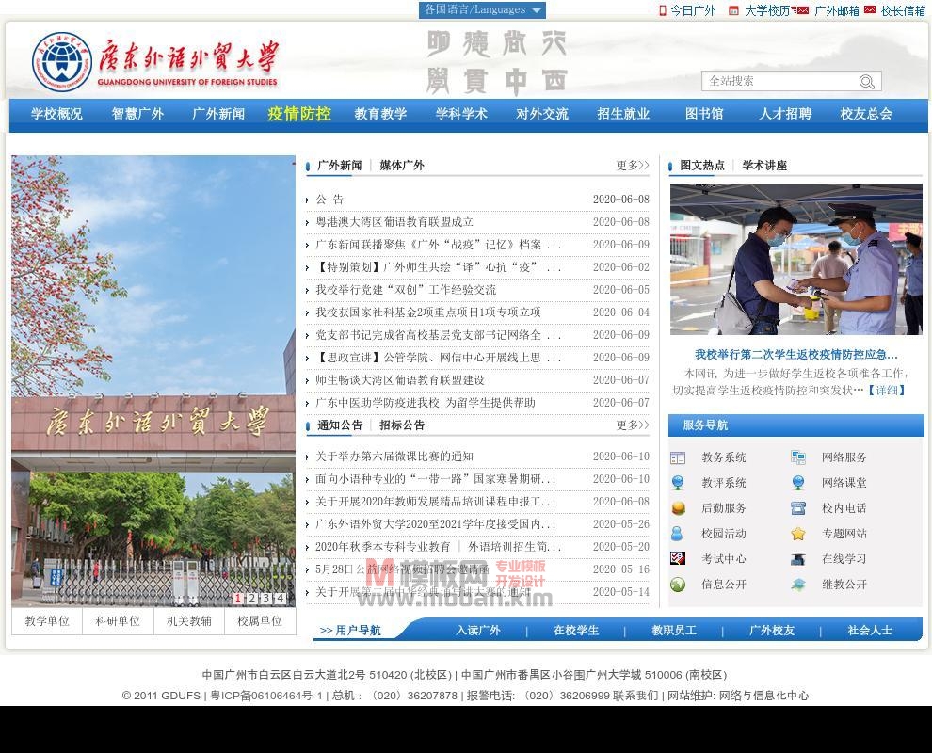Click the 大学校历 calendar icon

pos(733,10)
